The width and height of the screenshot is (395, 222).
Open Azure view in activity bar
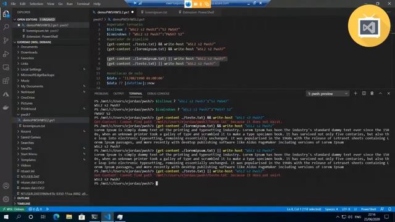[x=6, y=94]
